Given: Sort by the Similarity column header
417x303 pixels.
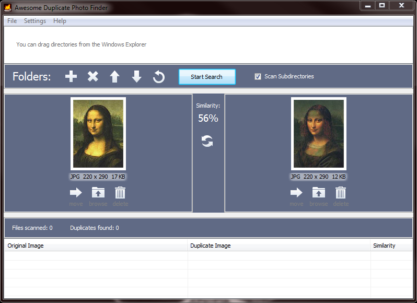Looking at the screenshot, I should (391, 246).
